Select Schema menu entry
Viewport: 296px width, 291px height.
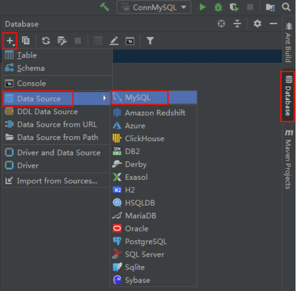(57, 68)
